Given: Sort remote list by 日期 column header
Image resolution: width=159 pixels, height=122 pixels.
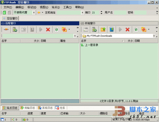Looking at the screenshot, I should [50, 41].
